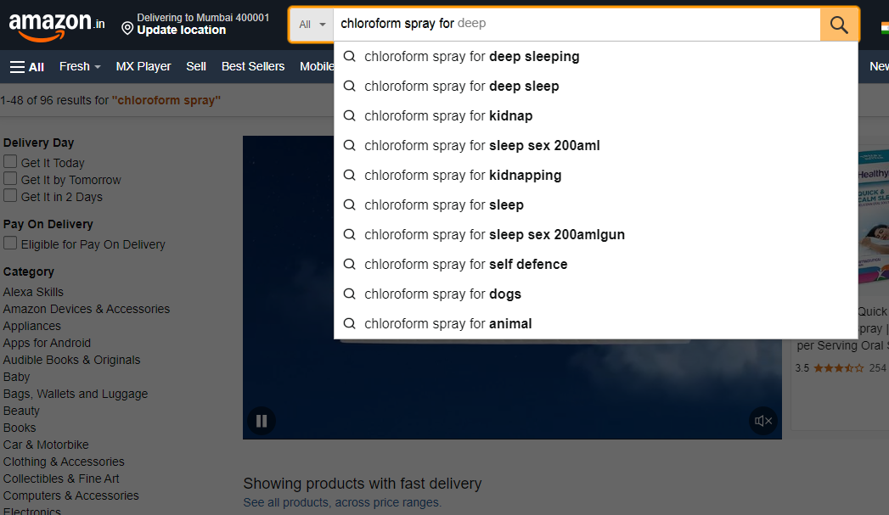Select the Sell nav item

tap(196, 66)
